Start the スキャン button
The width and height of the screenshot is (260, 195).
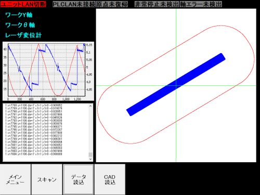[47, 179]
